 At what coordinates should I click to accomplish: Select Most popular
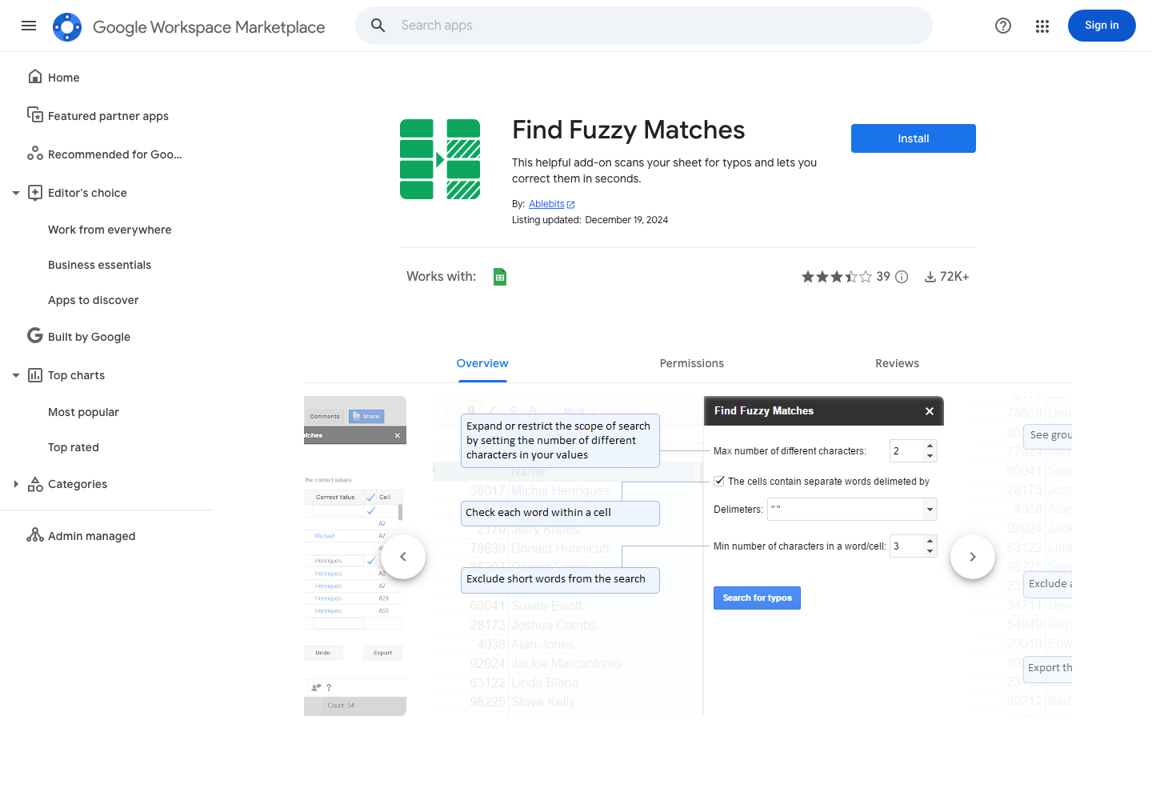point(83,412)
